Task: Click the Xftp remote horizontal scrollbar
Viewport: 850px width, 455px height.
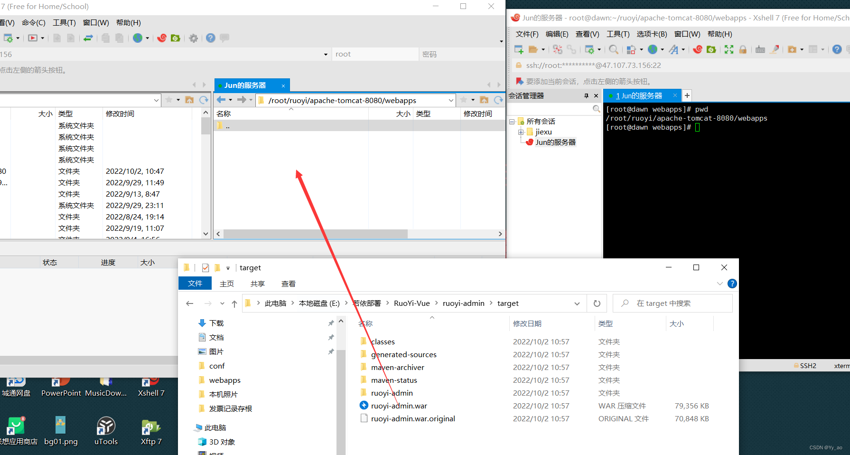Action: 316,234
